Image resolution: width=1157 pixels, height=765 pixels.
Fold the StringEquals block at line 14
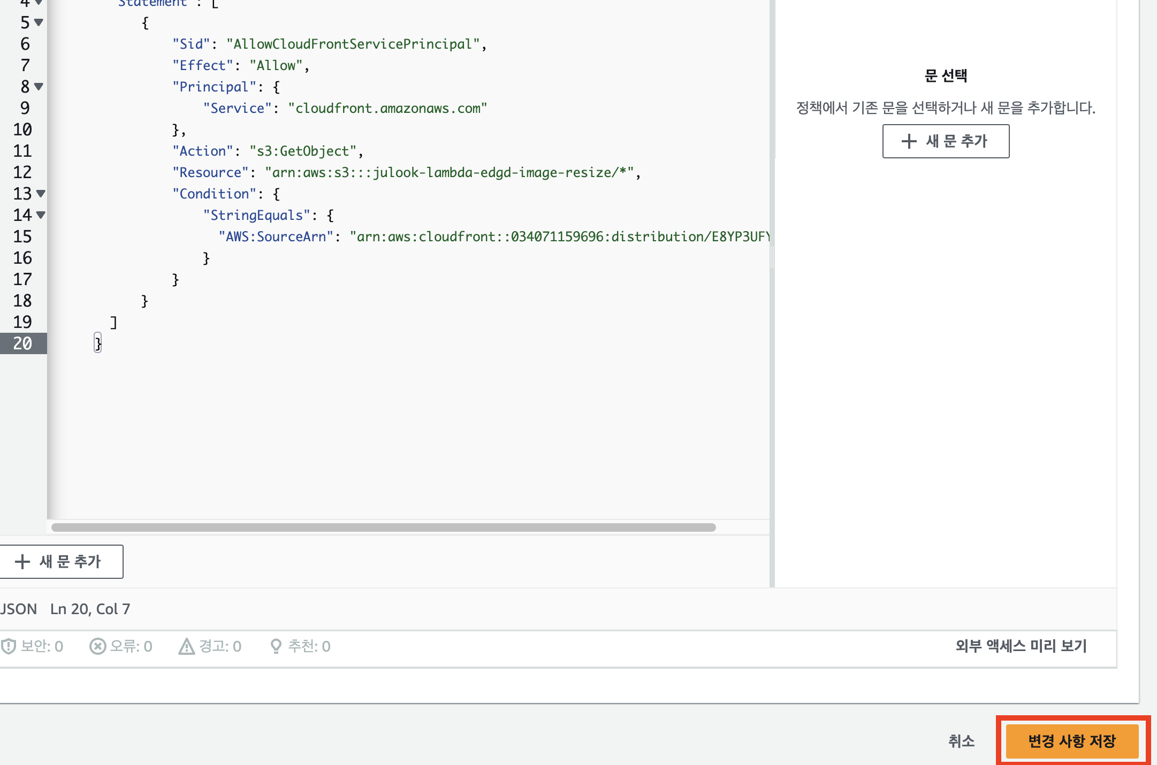[x=41, y=215]
